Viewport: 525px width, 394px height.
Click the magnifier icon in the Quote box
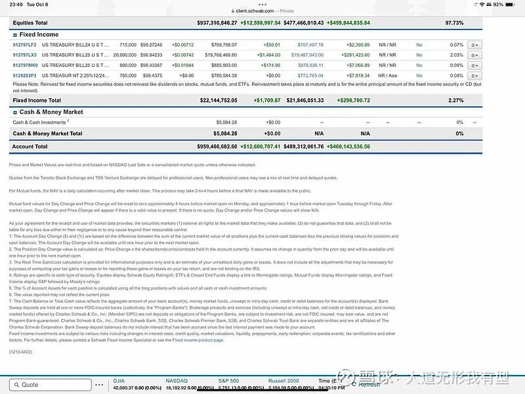pos(16,385)
